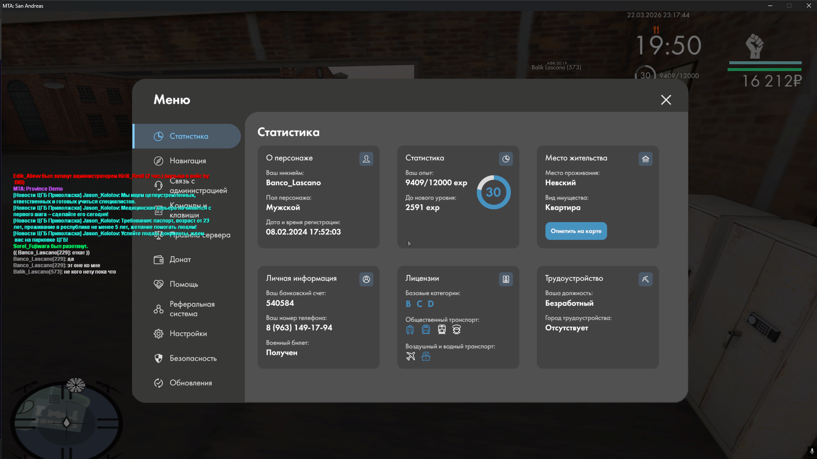Click the airplane license icon
The image size is (817, 459).
click(410, 356)
